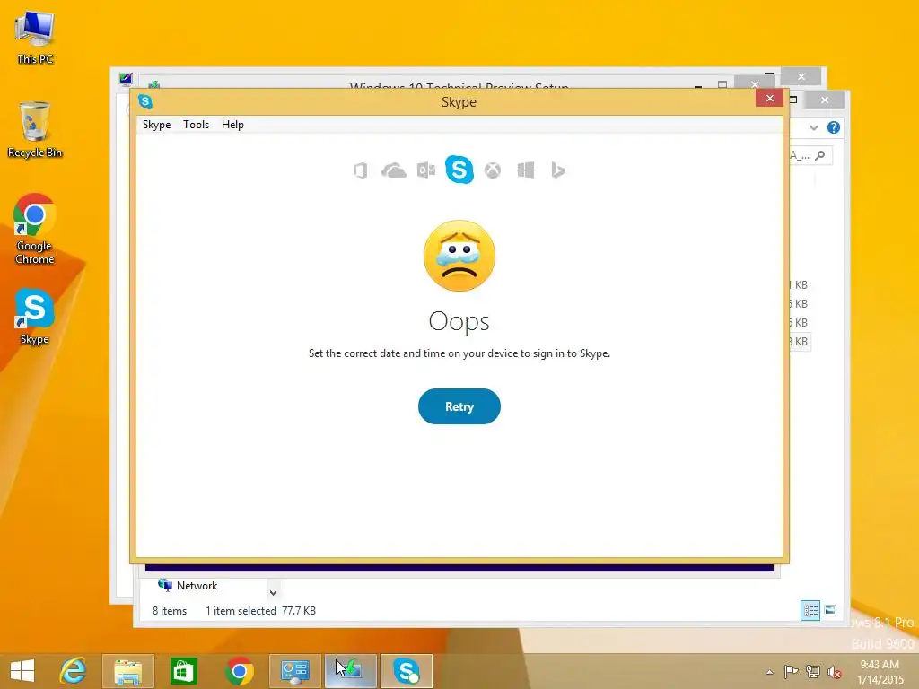This screenshot has width=919, height=689.
Task: Click the Retry button in Skype
Action: click(x=459, y=406)
